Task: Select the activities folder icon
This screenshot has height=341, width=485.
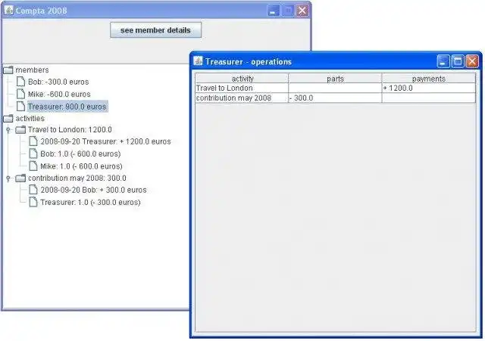Action: 8,119
